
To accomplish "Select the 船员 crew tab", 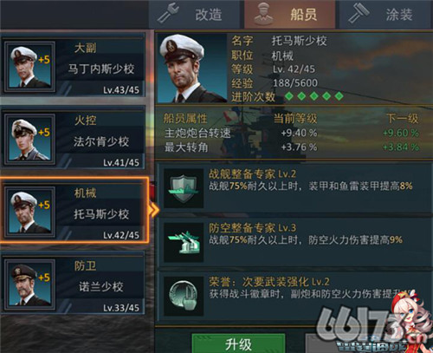I will pyautogui.click(x=289, y=14).
